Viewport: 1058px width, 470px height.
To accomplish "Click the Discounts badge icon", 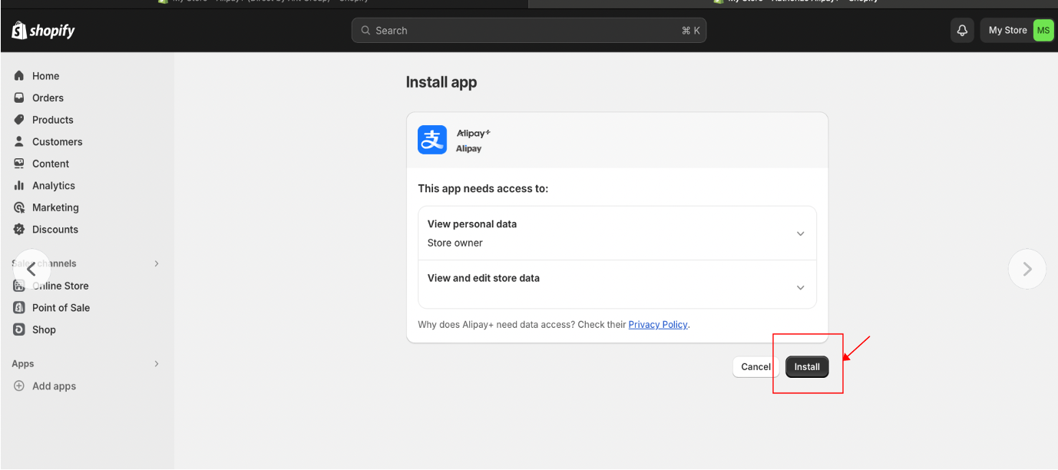I will (x=19, y=230).
